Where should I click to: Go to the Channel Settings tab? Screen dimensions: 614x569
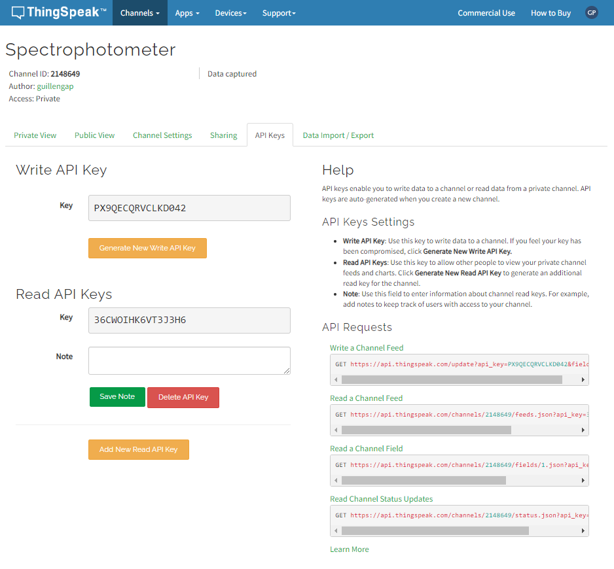162,135
